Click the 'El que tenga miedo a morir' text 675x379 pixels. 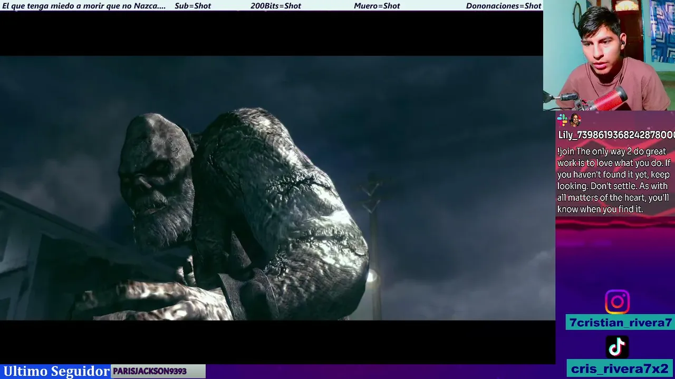pyautogui.click(x=84, y=6)
